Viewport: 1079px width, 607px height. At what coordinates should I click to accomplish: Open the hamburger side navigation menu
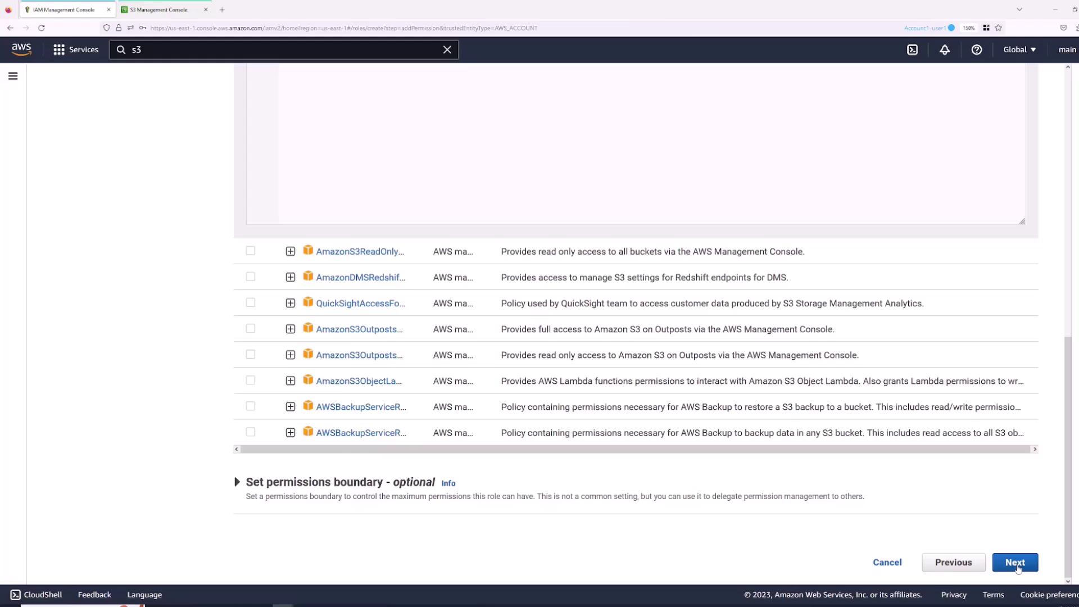[13, 76]
